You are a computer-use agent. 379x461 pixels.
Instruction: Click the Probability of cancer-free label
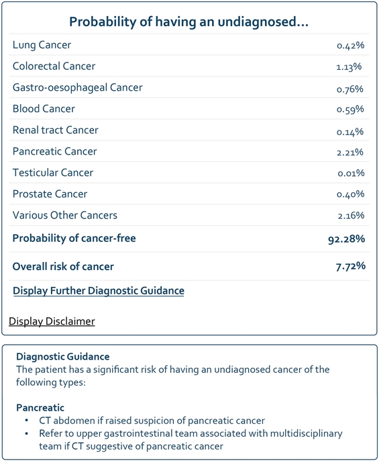tap(74, 238)
